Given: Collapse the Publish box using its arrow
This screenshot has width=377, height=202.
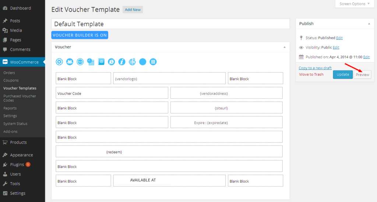Looking at the screenshot, I should click(369, 24).
